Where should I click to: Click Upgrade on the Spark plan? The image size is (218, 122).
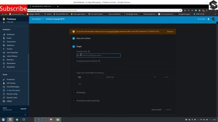click(x=24, y=109)
